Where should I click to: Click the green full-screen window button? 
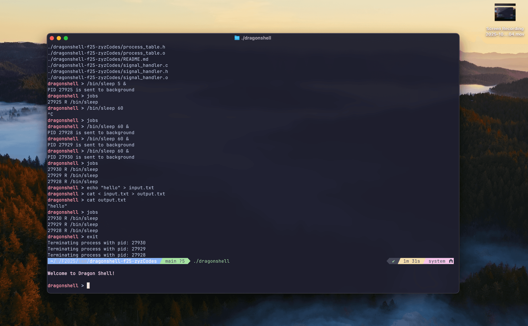click(66, 38)
